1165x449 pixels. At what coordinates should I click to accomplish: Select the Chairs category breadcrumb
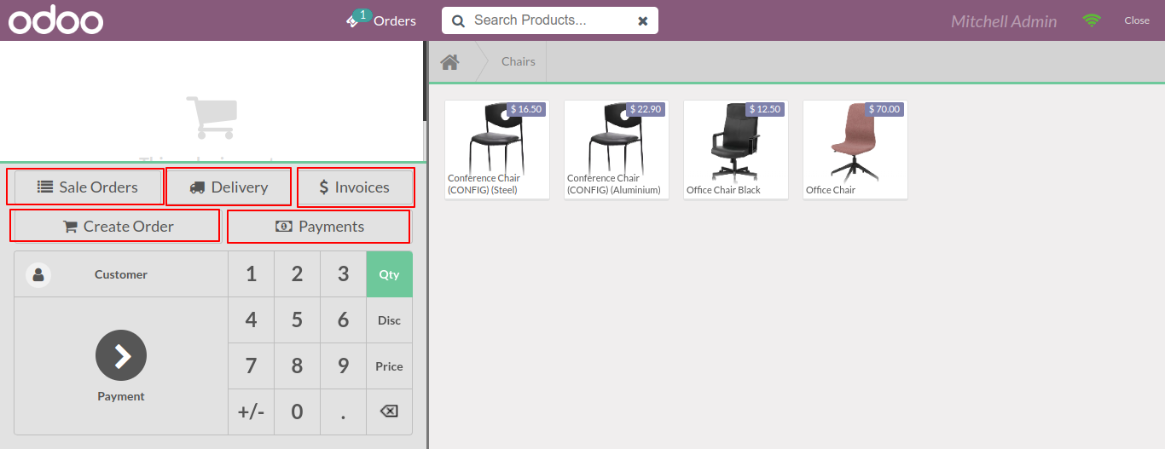pyautogui.click(x=519, y=62)
